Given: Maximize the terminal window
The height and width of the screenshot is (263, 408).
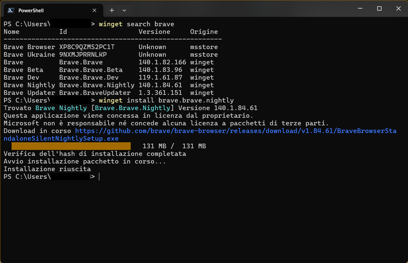Looking at the screenshot, I should pos(380,9).
